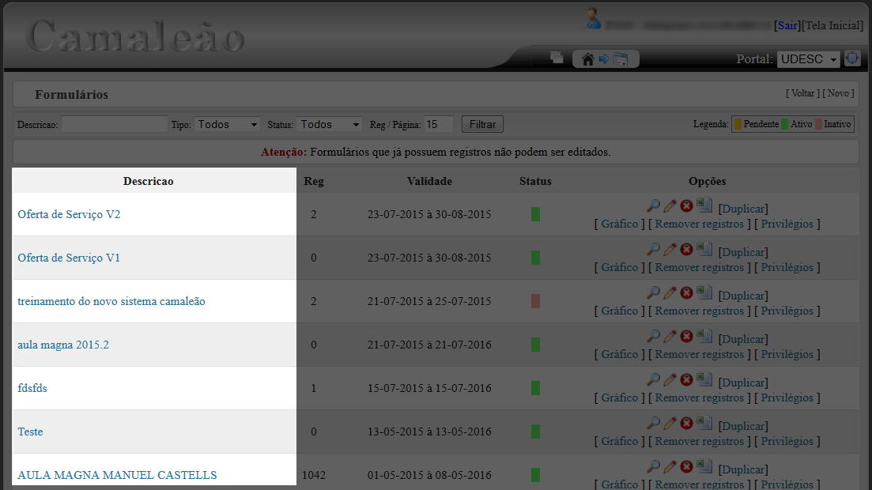Duplicate the fdsfds form
Image resolution: width=872 pixels, height=490 pixels.
(x=743, y=382)
